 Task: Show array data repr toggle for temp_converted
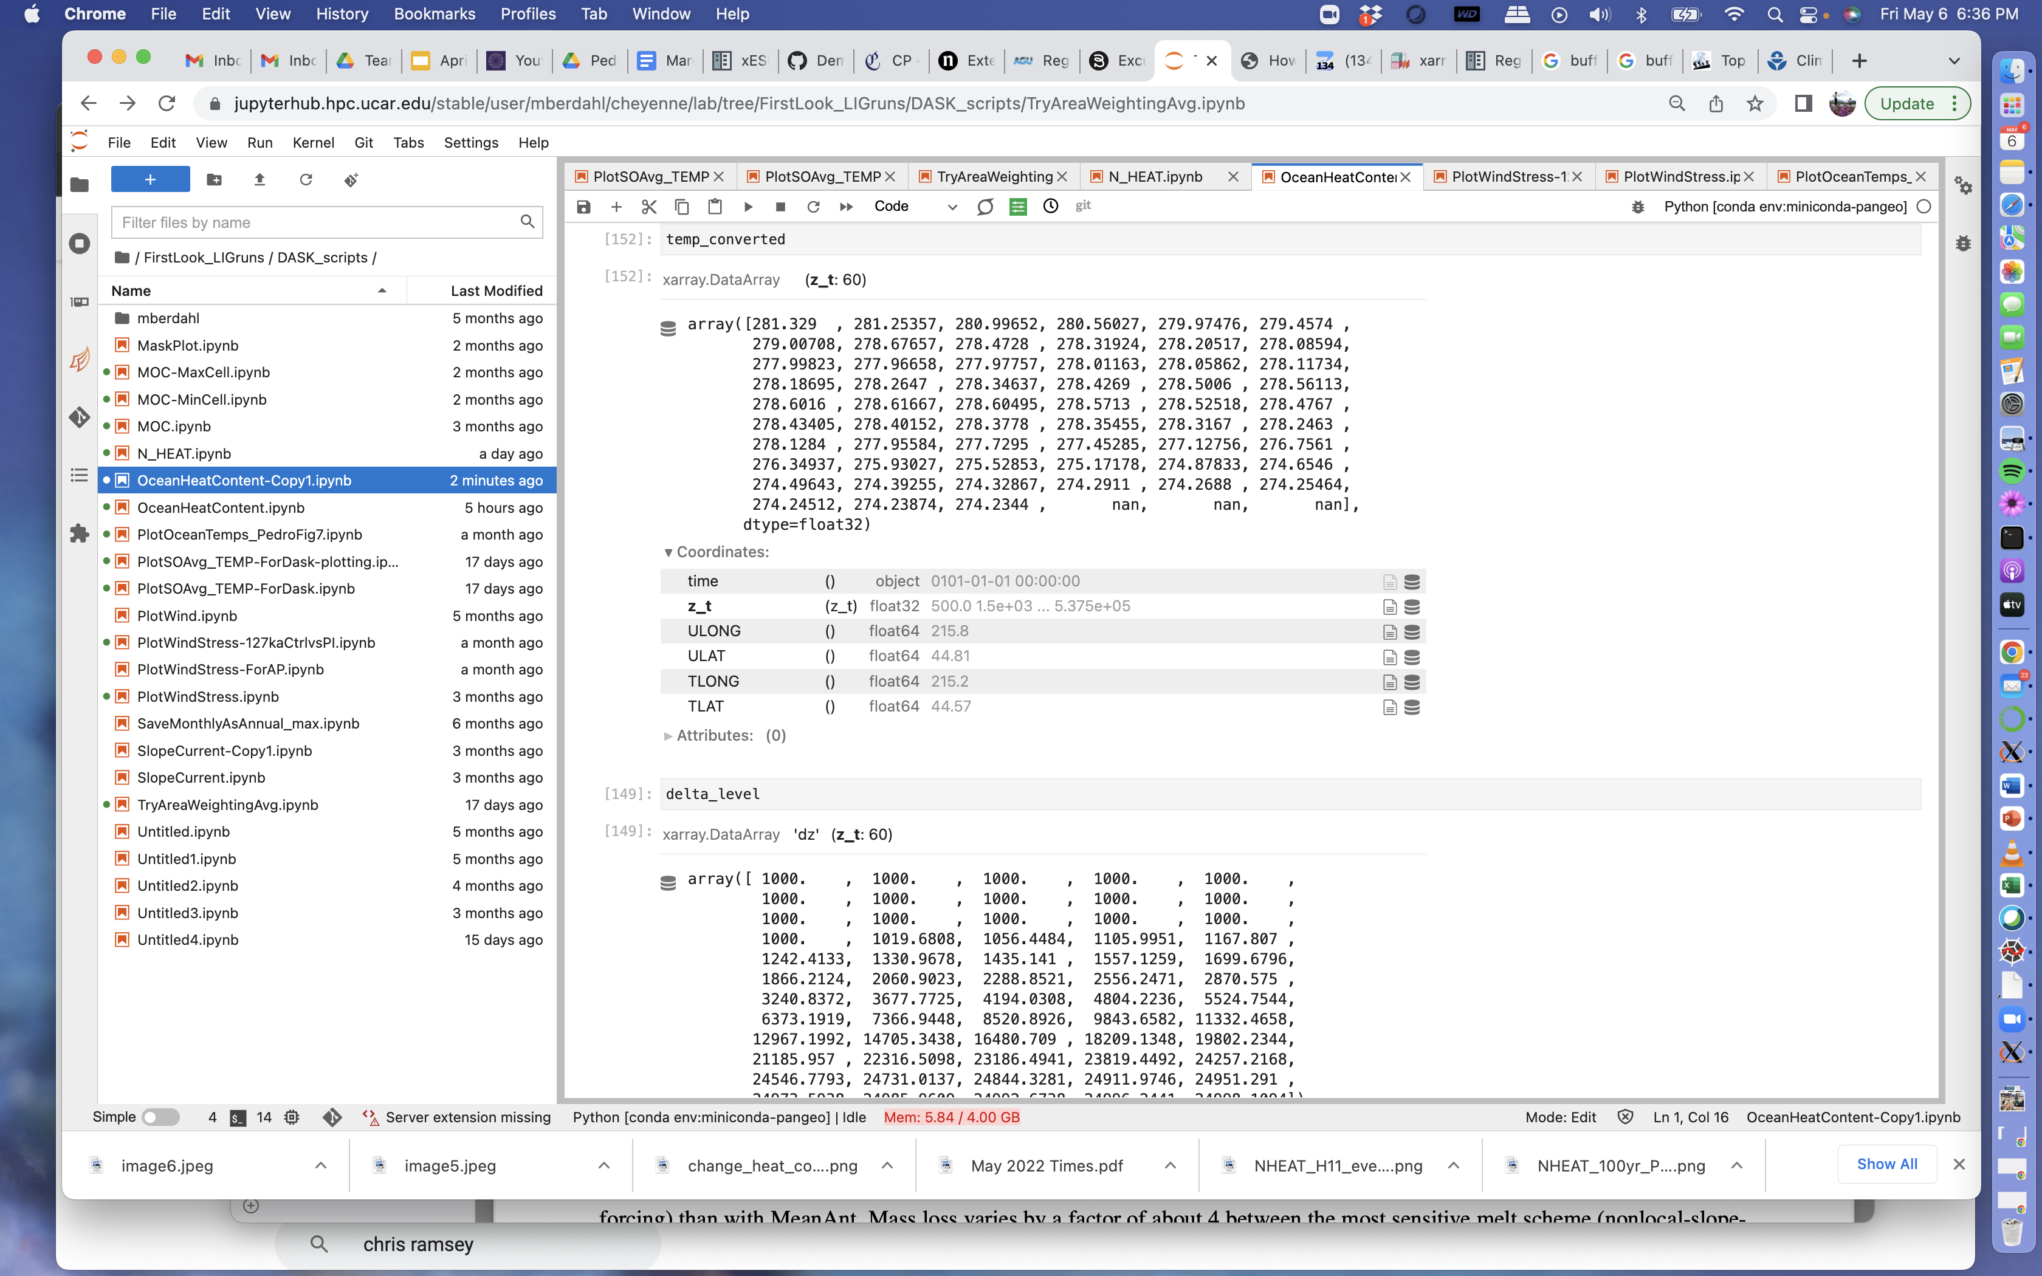coord(667,328)
